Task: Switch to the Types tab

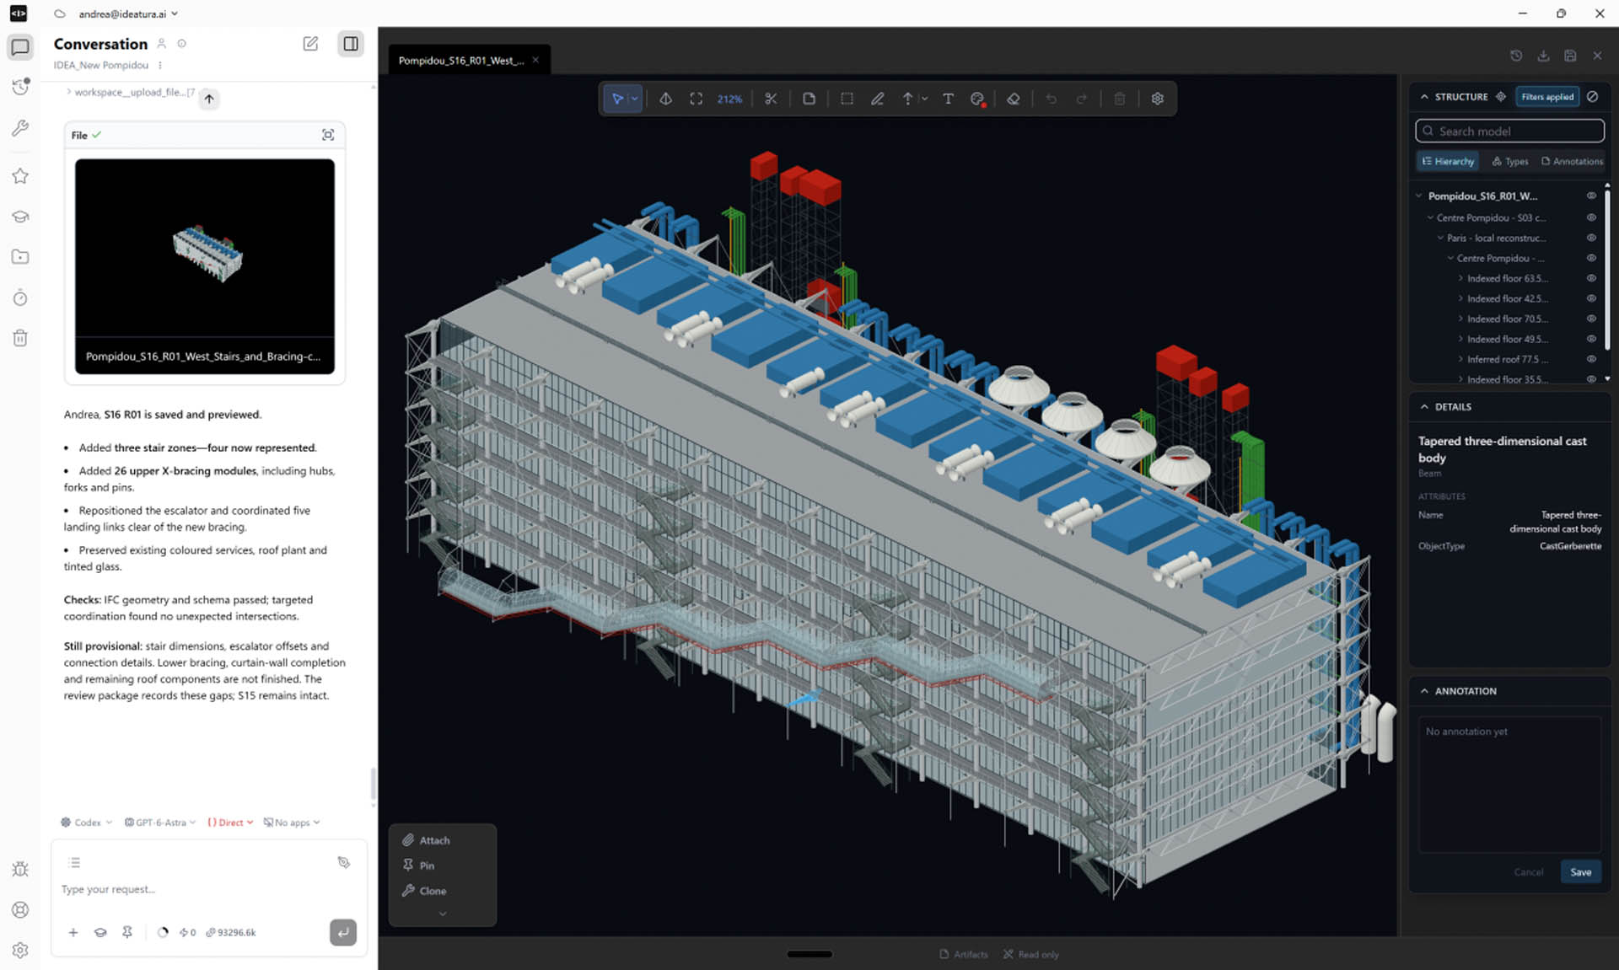Action: (x=1509, y=161)
